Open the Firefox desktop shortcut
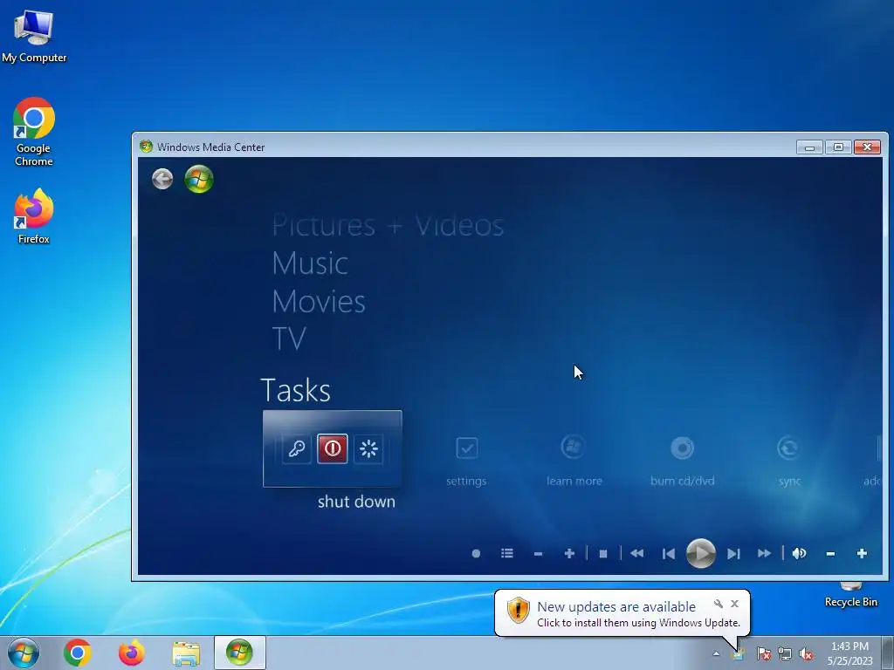The image size is (894, 670). coord(34,216)
